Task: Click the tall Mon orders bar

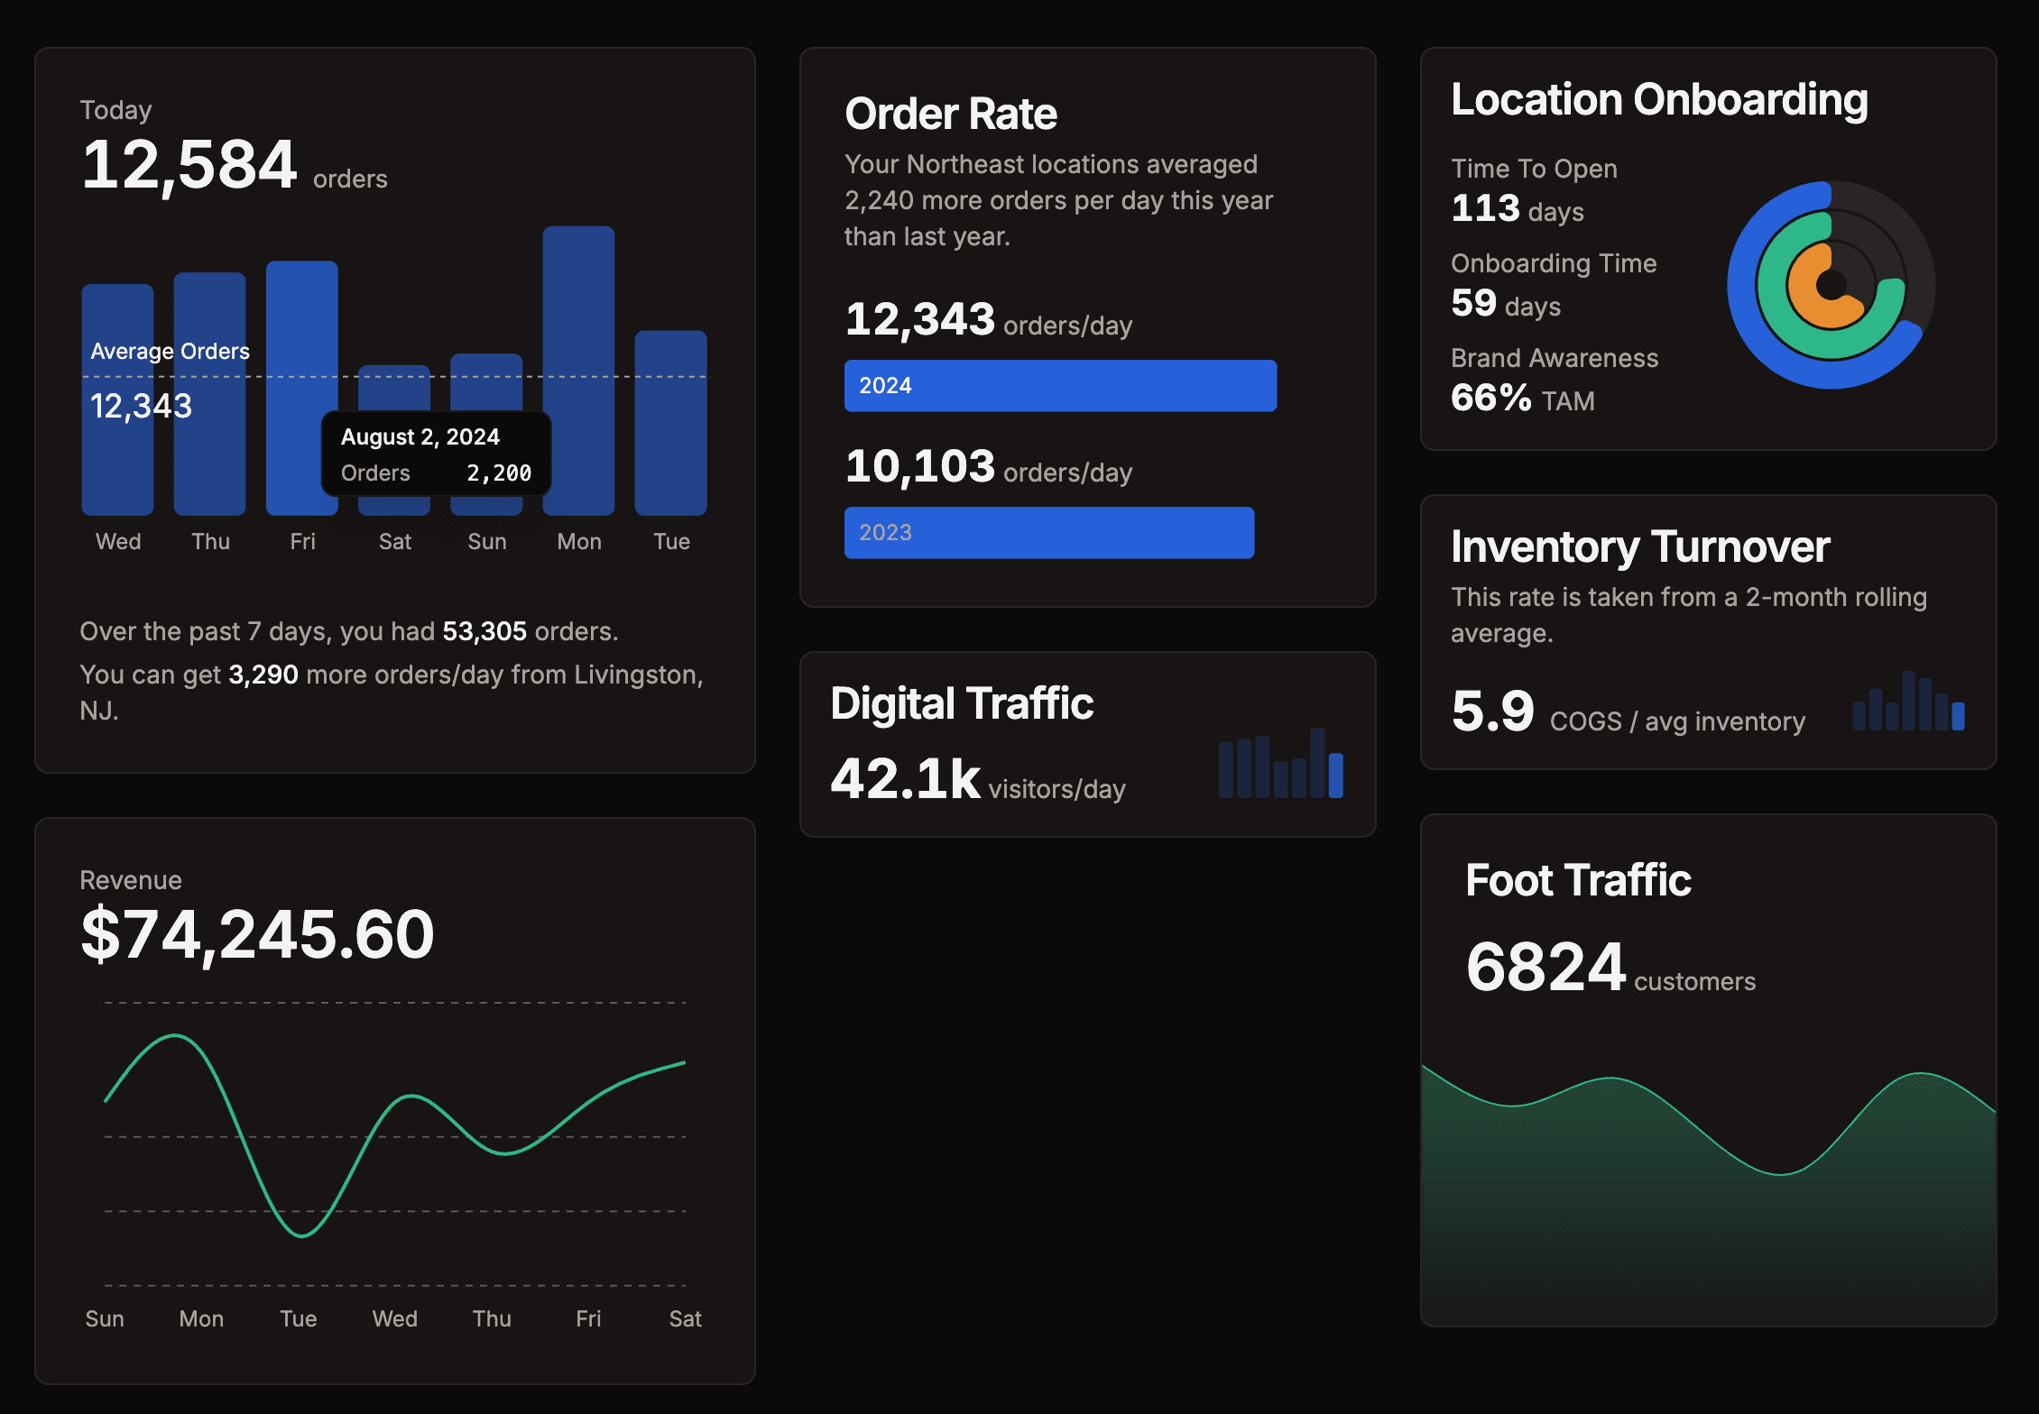Action: [x=578, y=371]
